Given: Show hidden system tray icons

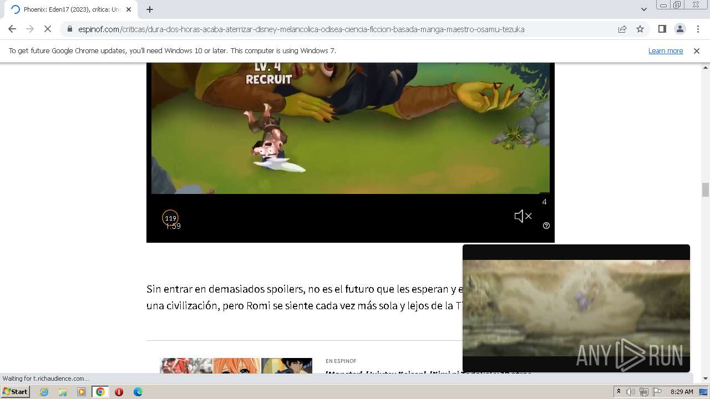Looking at the screenshot, I should tap(618, 392).
